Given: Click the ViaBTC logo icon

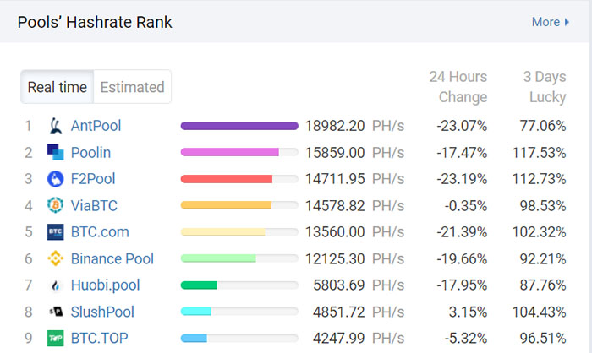Looking at the screenshot, I should click(x=56, y=206).
